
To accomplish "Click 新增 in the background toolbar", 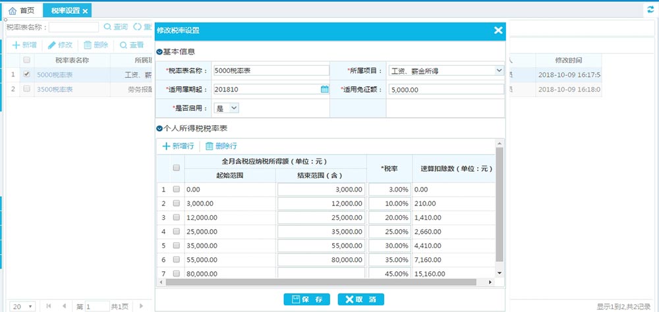I will tap(24, 45).
